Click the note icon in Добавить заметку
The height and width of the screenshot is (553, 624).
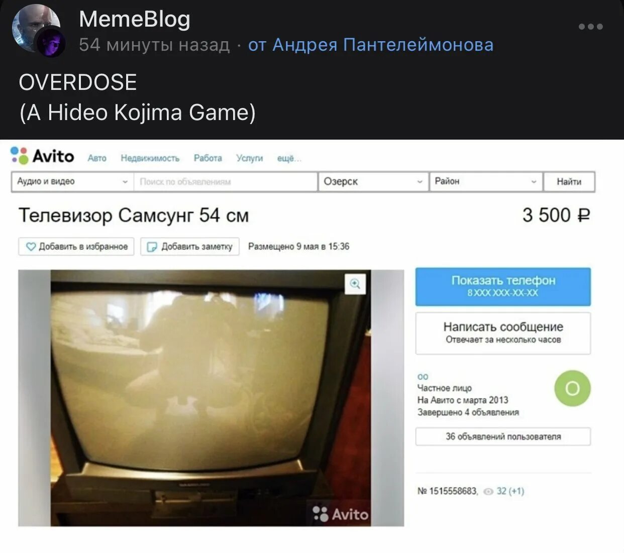point(152,247)
